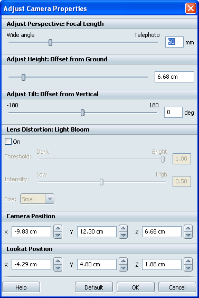
Task: Dismiss the dialog with Cancel
Action: 177,287
